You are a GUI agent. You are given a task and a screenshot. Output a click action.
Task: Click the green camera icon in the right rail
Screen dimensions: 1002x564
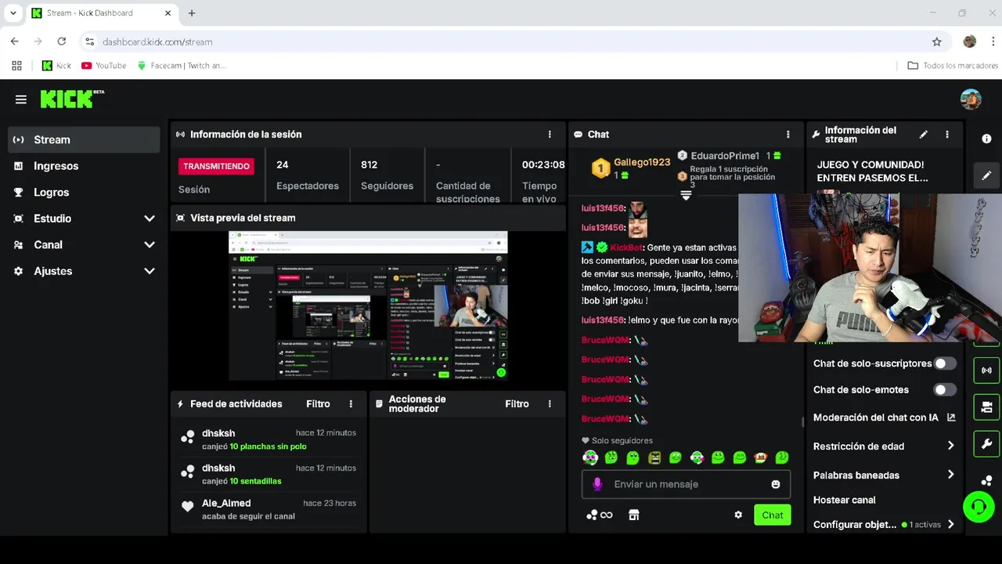coord(986,407)
